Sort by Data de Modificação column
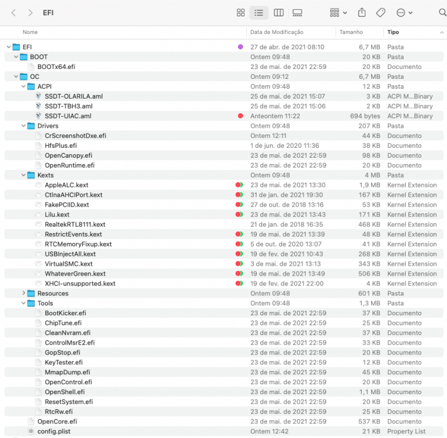 277,32
